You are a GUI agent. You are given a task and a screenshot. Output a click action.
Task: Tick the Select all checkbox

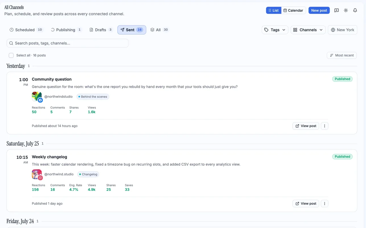coord(11,55)
